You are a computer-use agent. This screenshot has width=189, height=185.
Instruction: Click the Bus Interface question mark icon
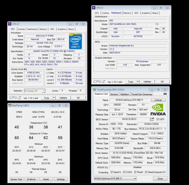tap(165, 129)
